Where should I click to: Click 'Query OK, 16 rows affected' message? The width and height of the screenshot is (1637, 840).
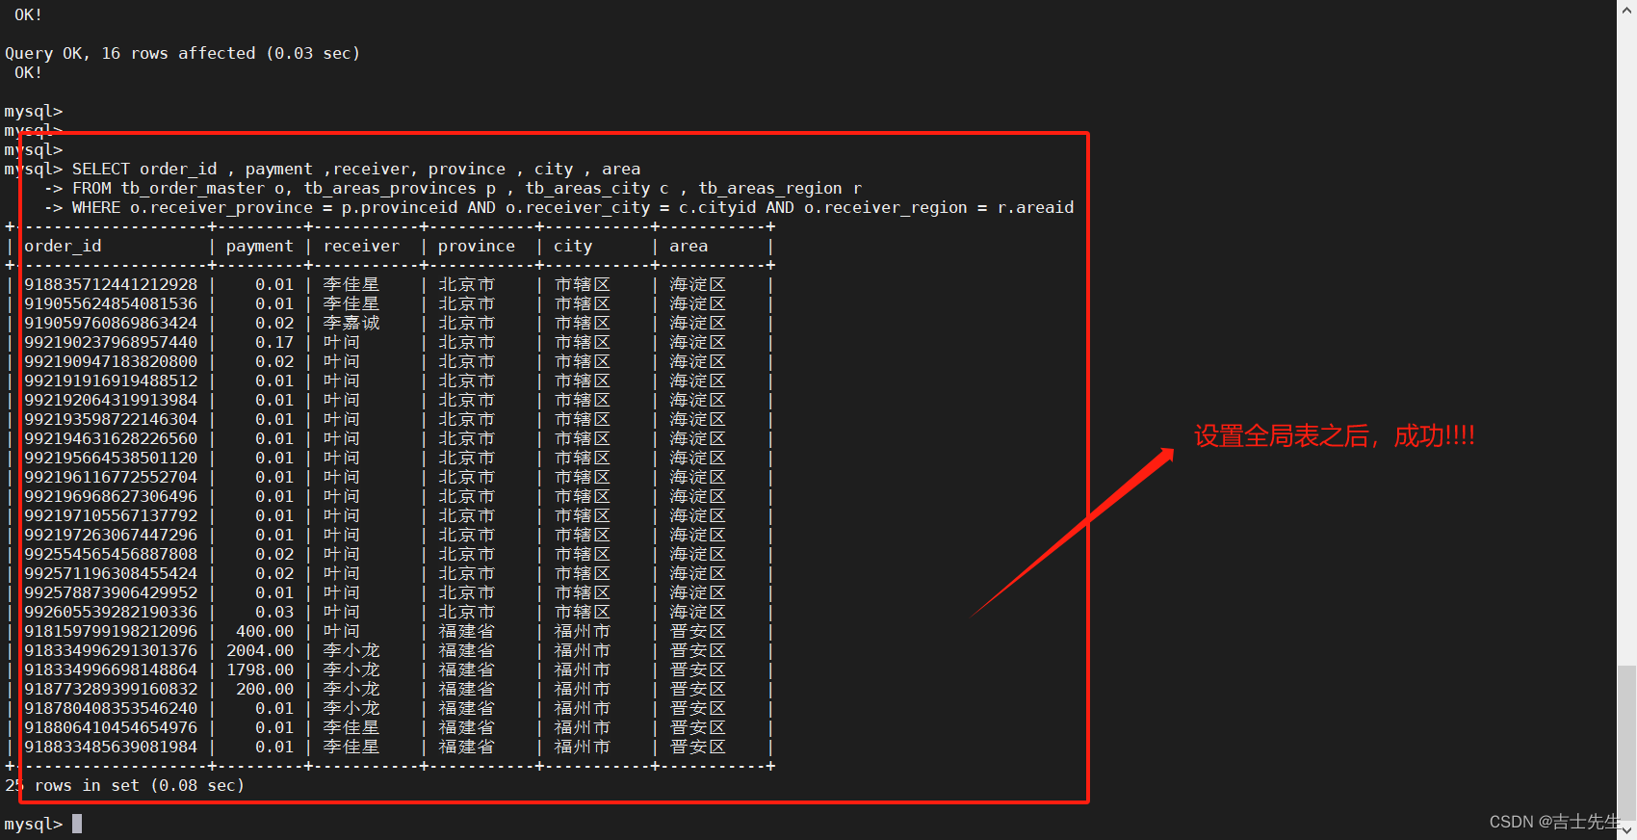click(182, 54)
